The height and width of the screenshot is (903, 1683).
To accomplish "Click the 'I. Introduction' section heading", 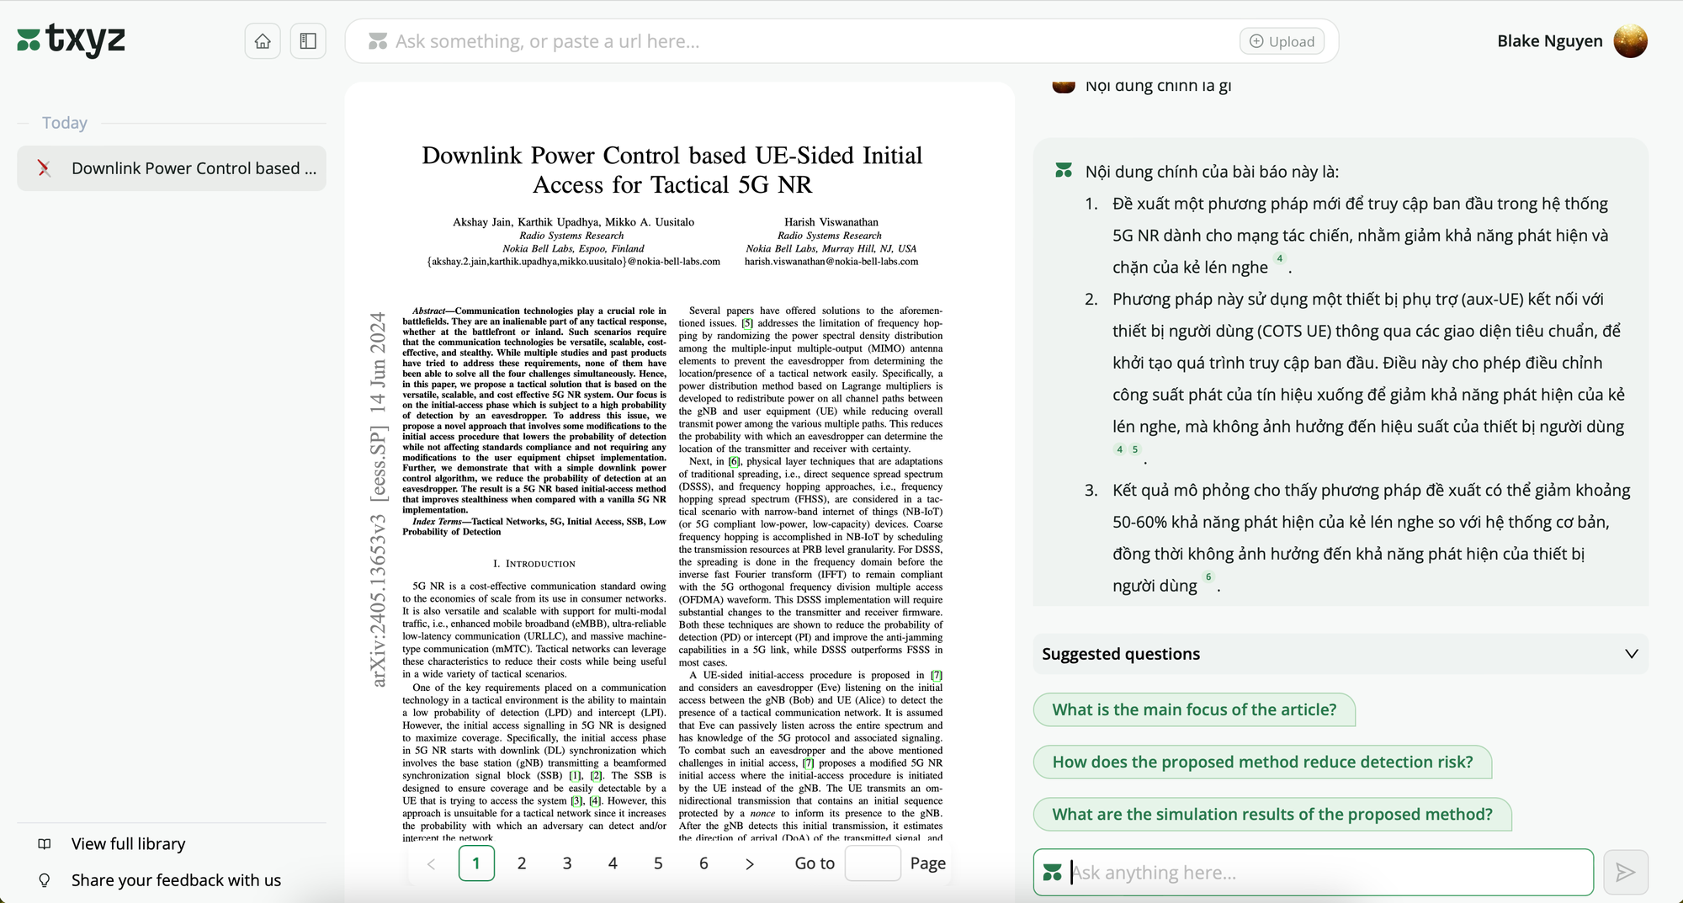I will click(534, 564).
